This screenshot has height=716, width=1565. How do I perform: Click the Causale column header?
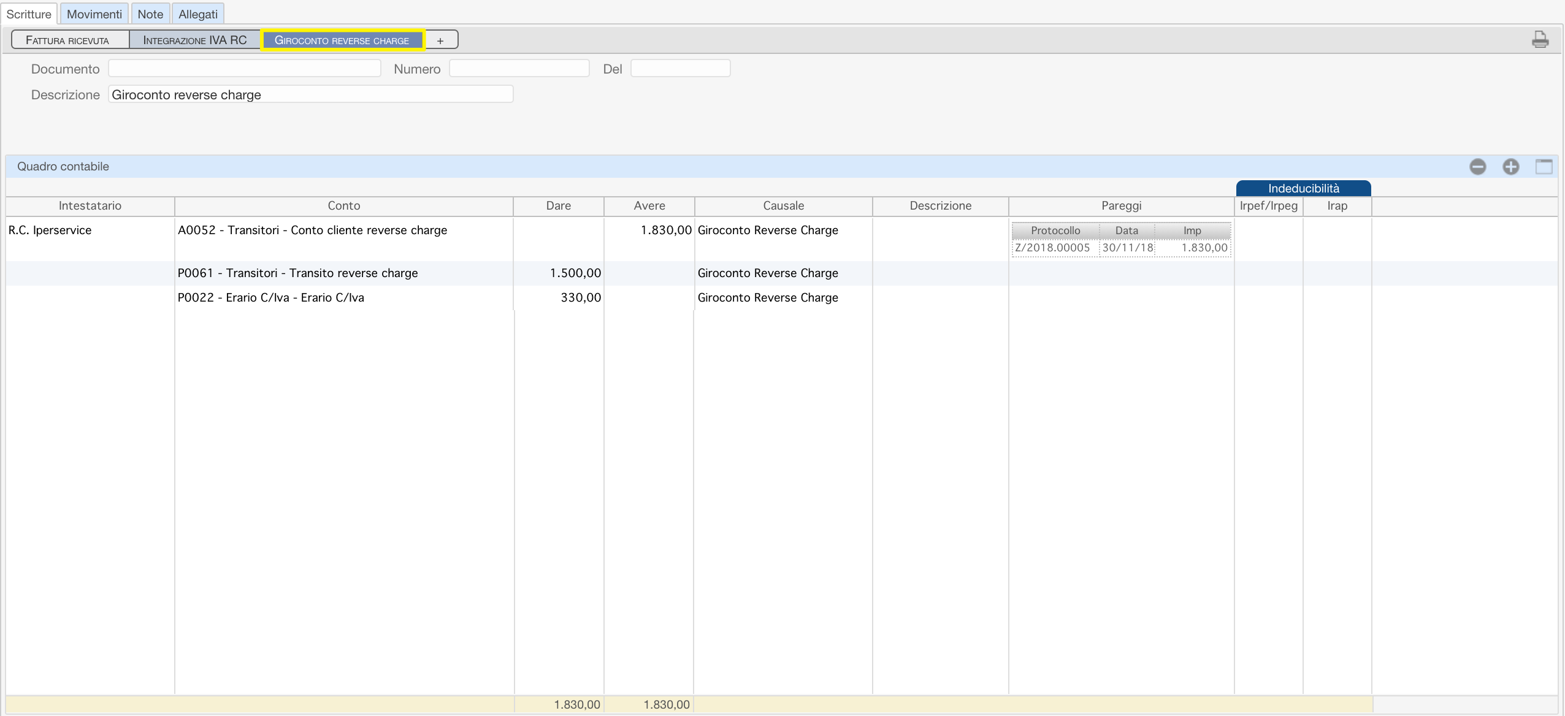click(784, 206)
